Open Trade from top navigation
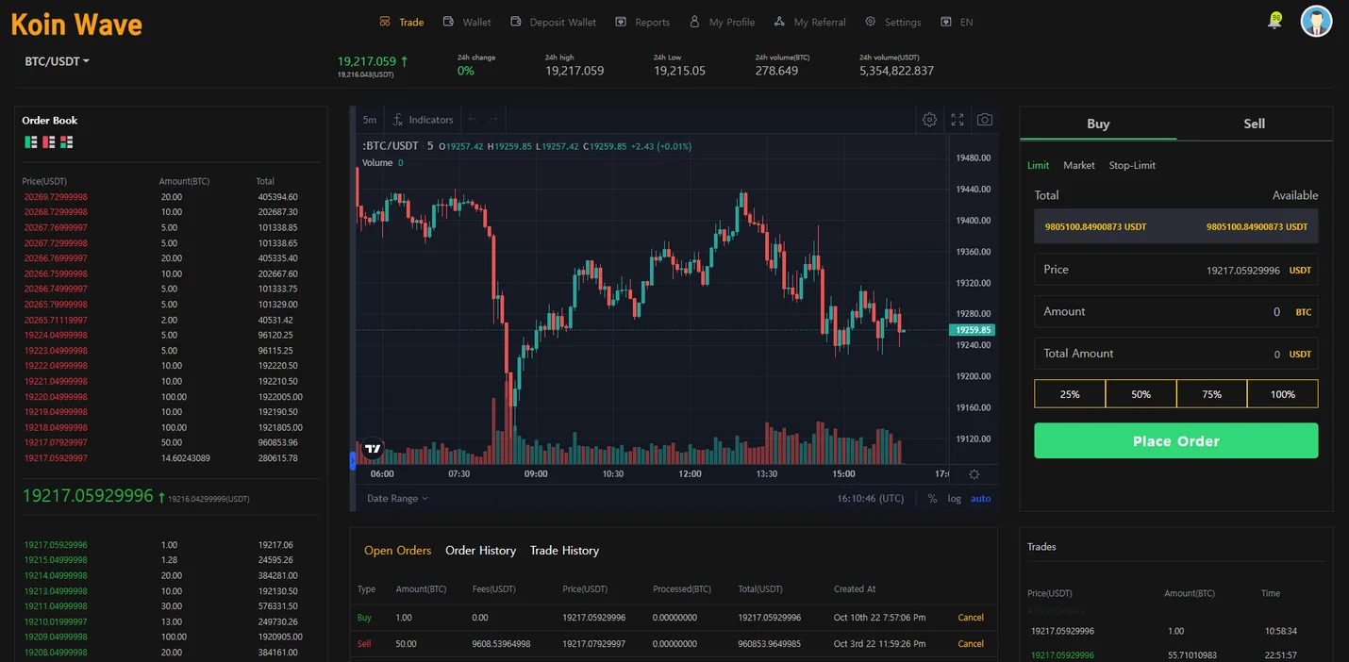The width and height of the screenshot is (1349, 662). point(402,22)
